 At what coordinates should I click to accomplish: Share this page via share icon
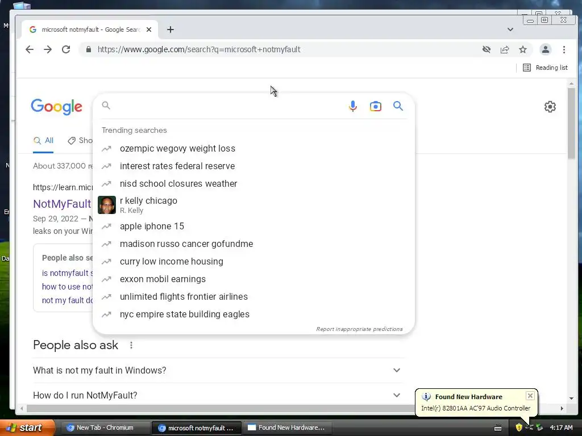[x=505, y=49]
